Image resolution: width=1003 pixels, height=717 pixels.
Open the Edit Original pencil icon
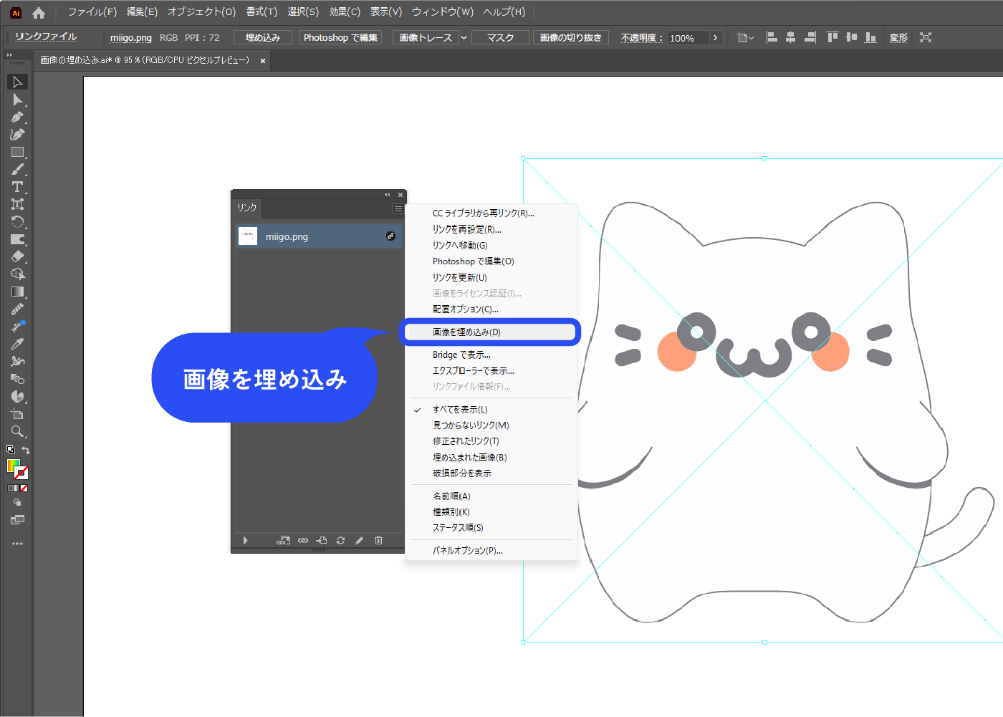tap(360, 541)
